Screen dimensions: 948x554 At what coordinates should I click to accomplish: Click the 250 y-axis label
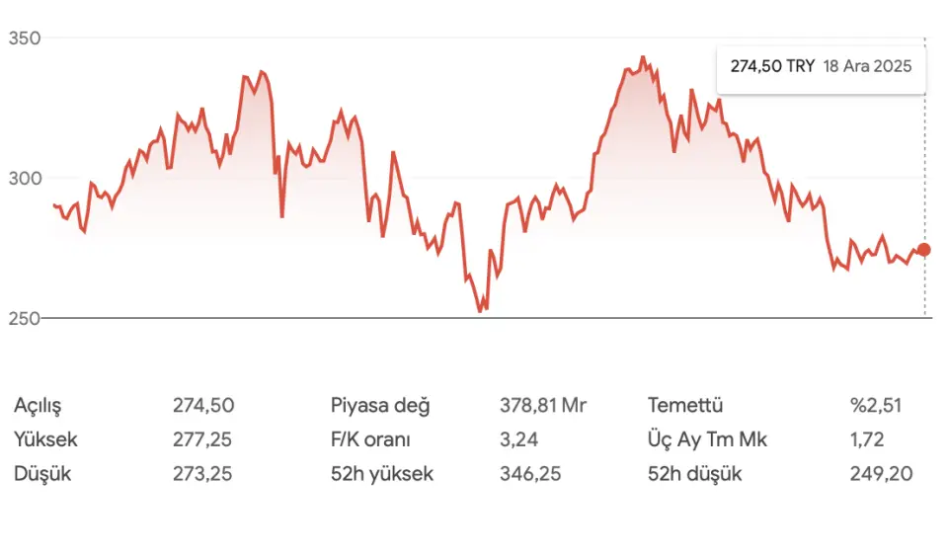pos(23,318)
